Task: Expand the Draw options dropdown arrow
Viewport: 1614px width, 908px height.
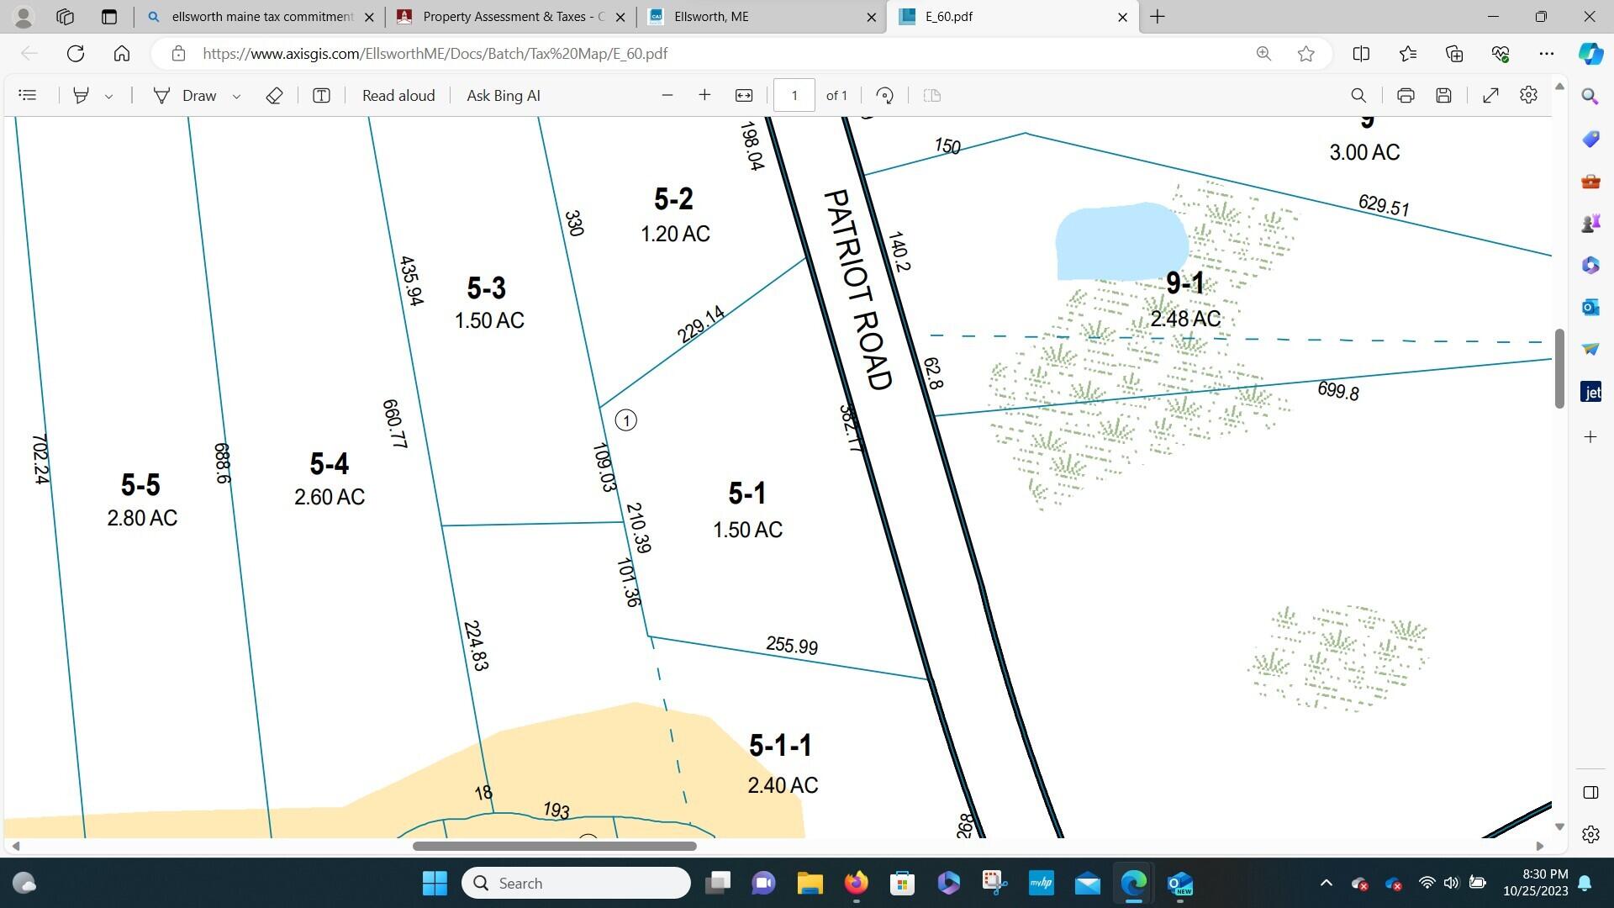Action: pos(237,97)
